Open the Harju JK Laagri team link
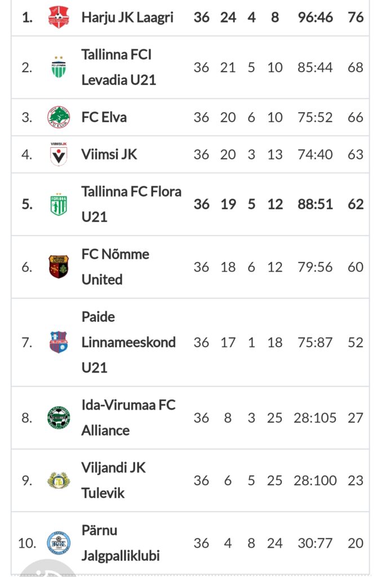 point(127,17)
